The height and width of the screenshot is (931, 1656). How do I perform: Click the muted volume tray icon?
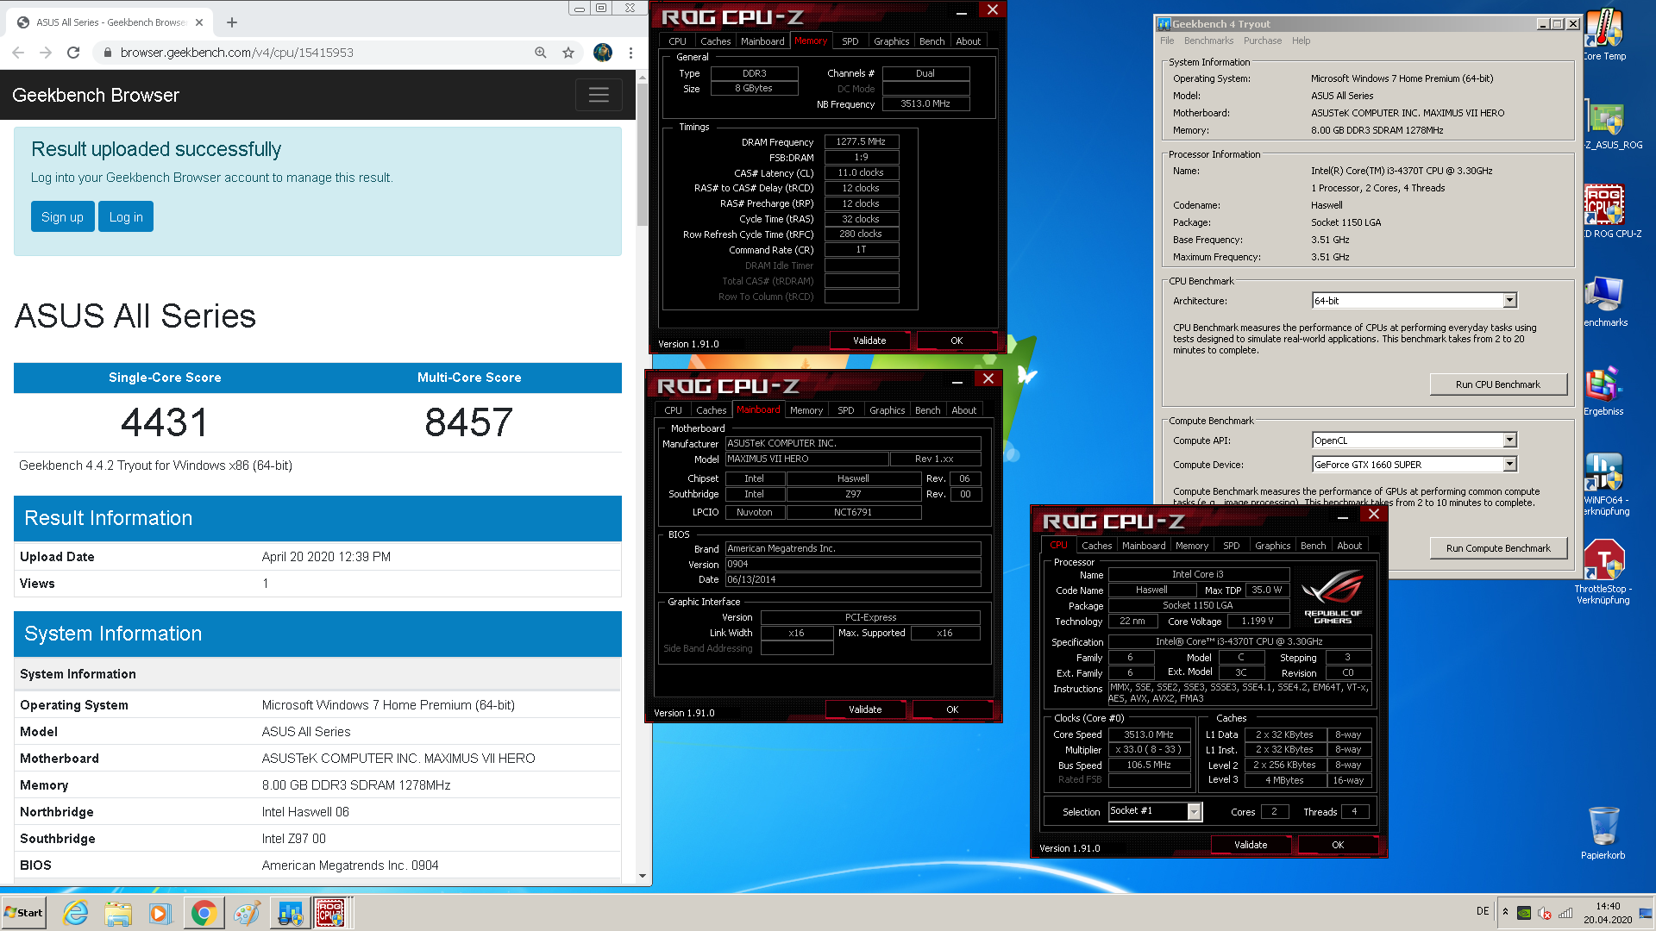[x=1545, y=913]
